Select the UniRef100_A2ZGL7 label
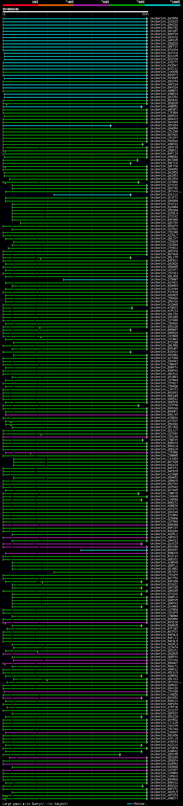 tap(164, 236)
